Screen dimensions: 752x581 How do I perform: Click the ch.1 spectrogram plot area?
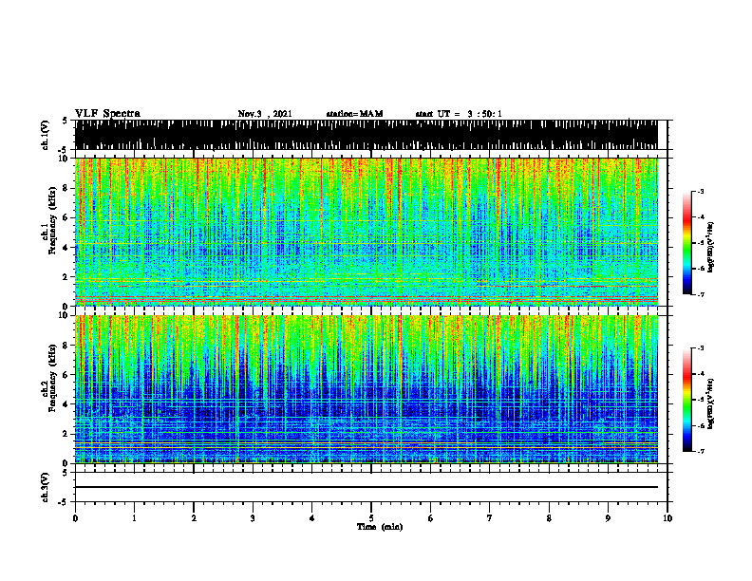click(366, 232)
